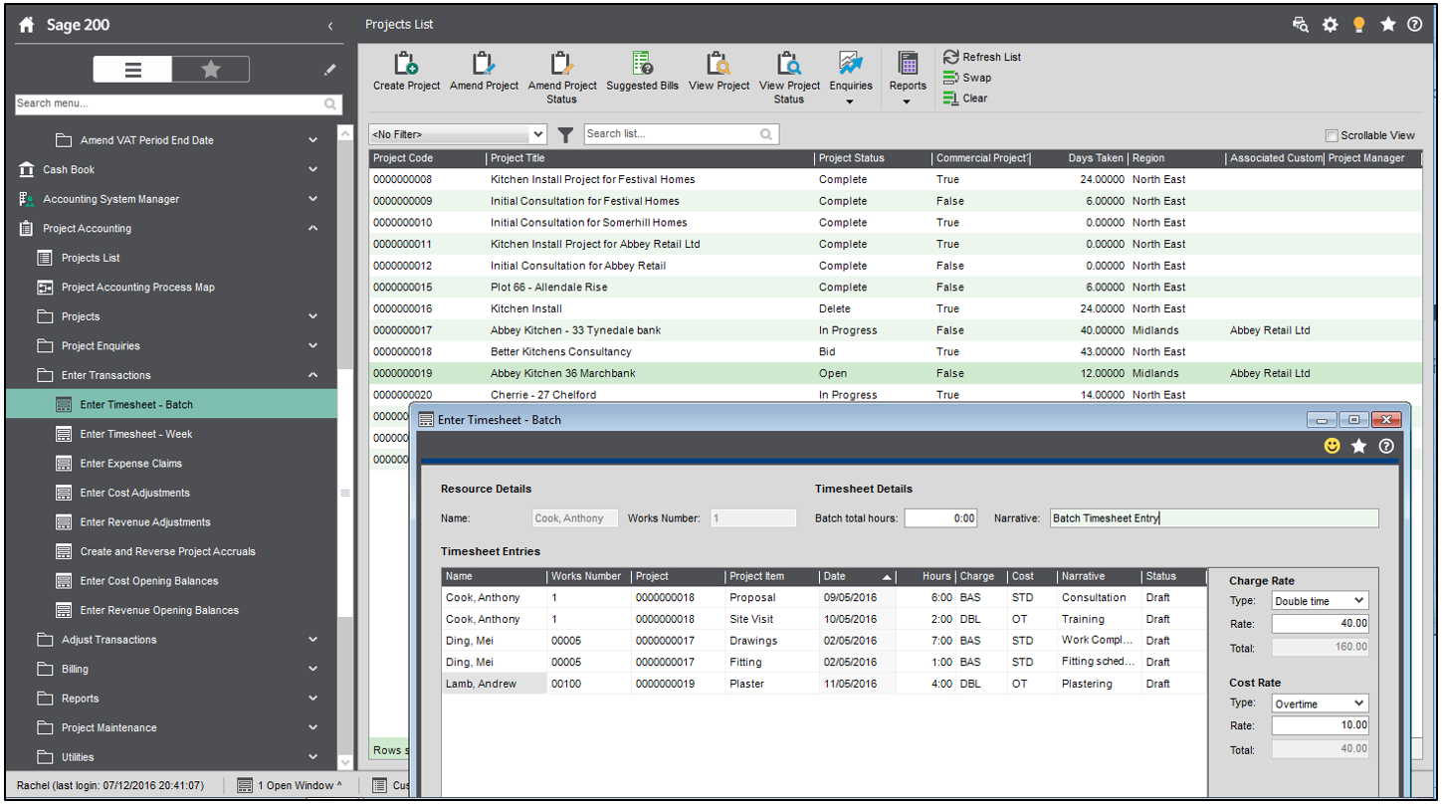Click timesheet dialog favourite star
Screen dimensions: 1442x804
coord(1359,447)
